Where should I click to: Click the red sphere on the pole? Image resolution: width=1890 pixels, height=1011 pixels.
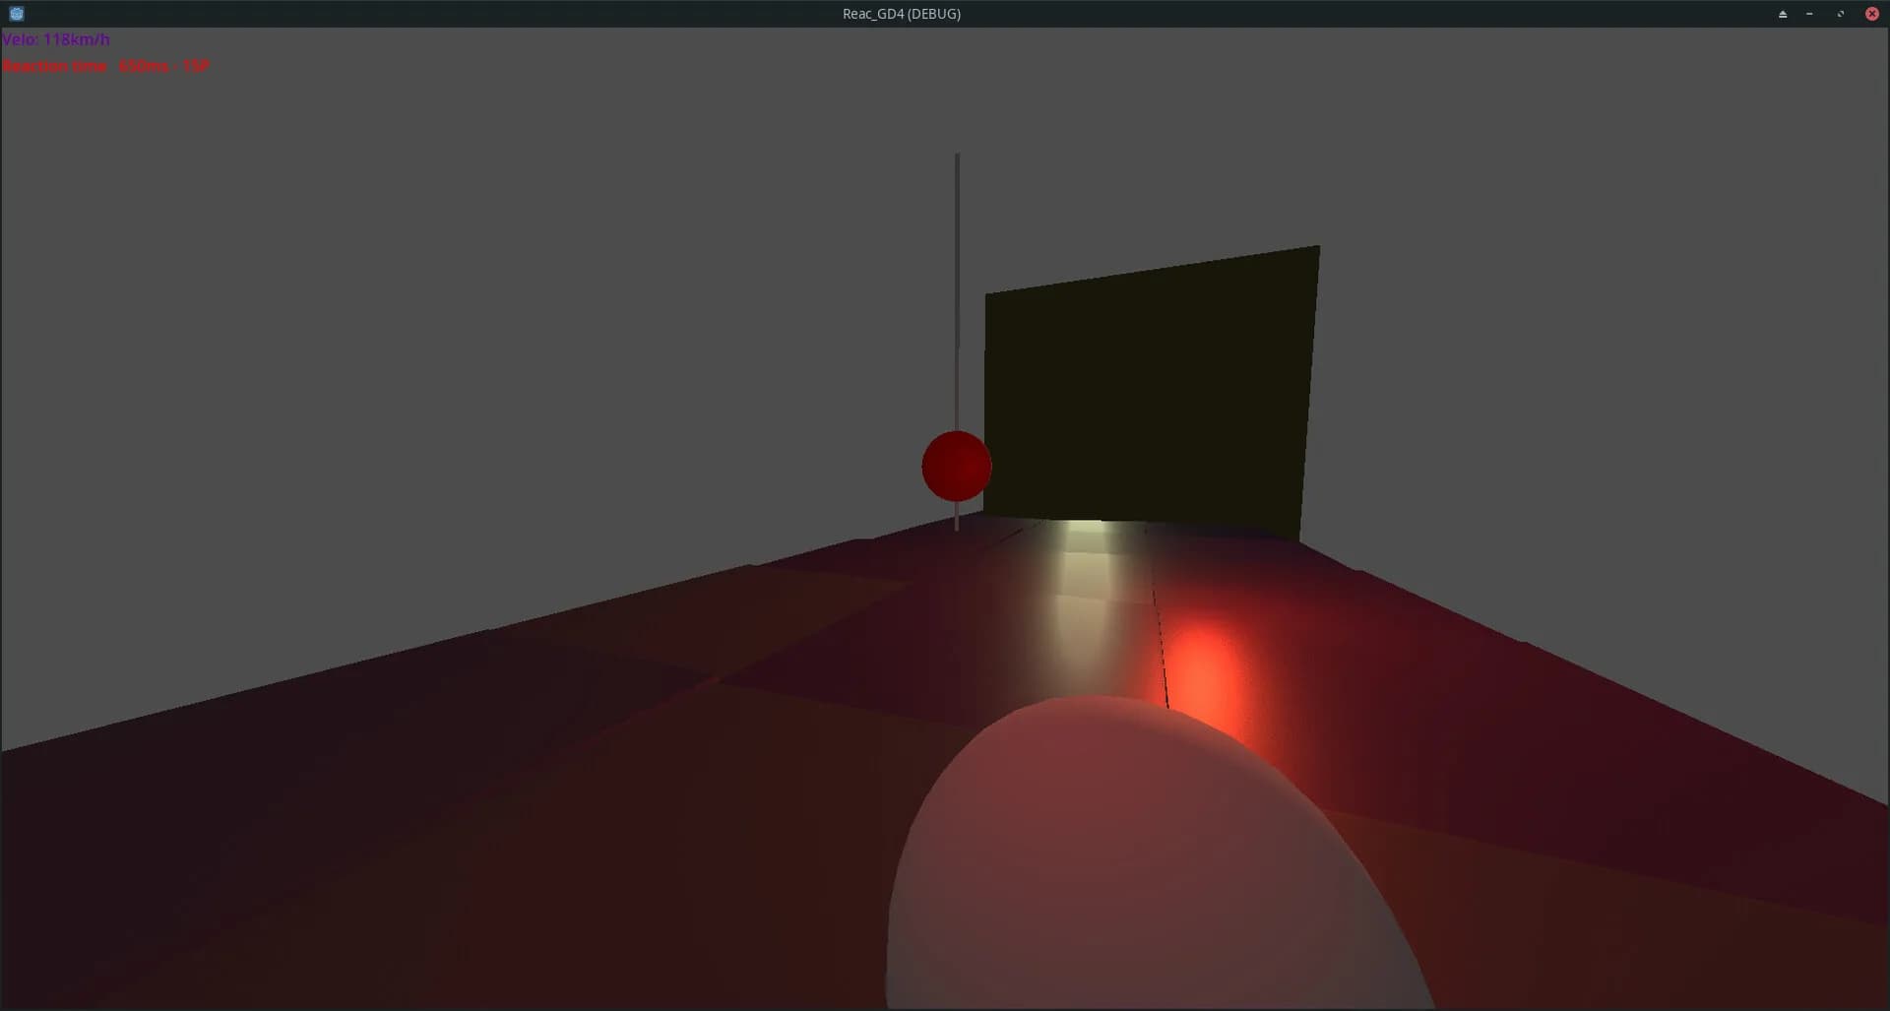tap(957, 466)
